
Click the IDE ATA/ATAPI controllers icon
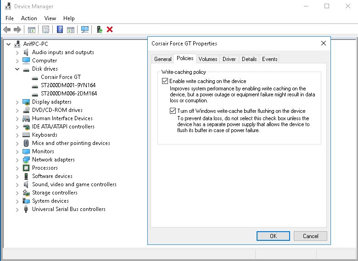[26, 127]
